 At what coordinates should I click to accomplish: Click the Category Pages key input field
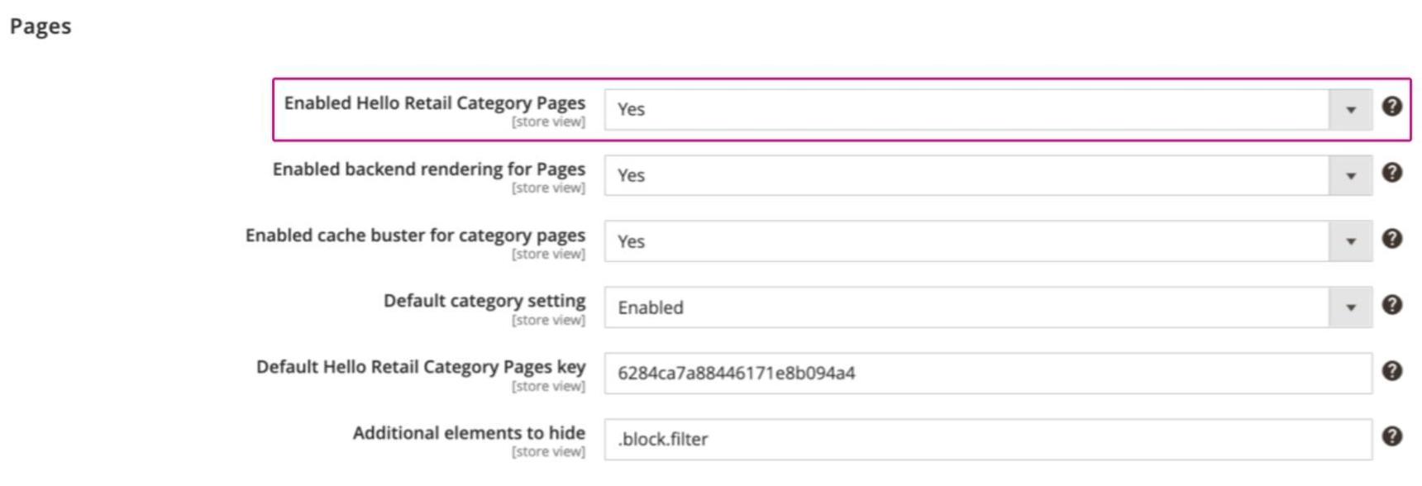[988, 374]
